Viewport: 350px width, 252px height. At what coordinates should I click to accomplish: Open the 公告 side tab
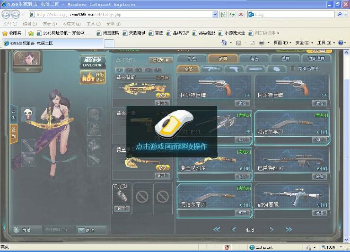pos(14,114)
